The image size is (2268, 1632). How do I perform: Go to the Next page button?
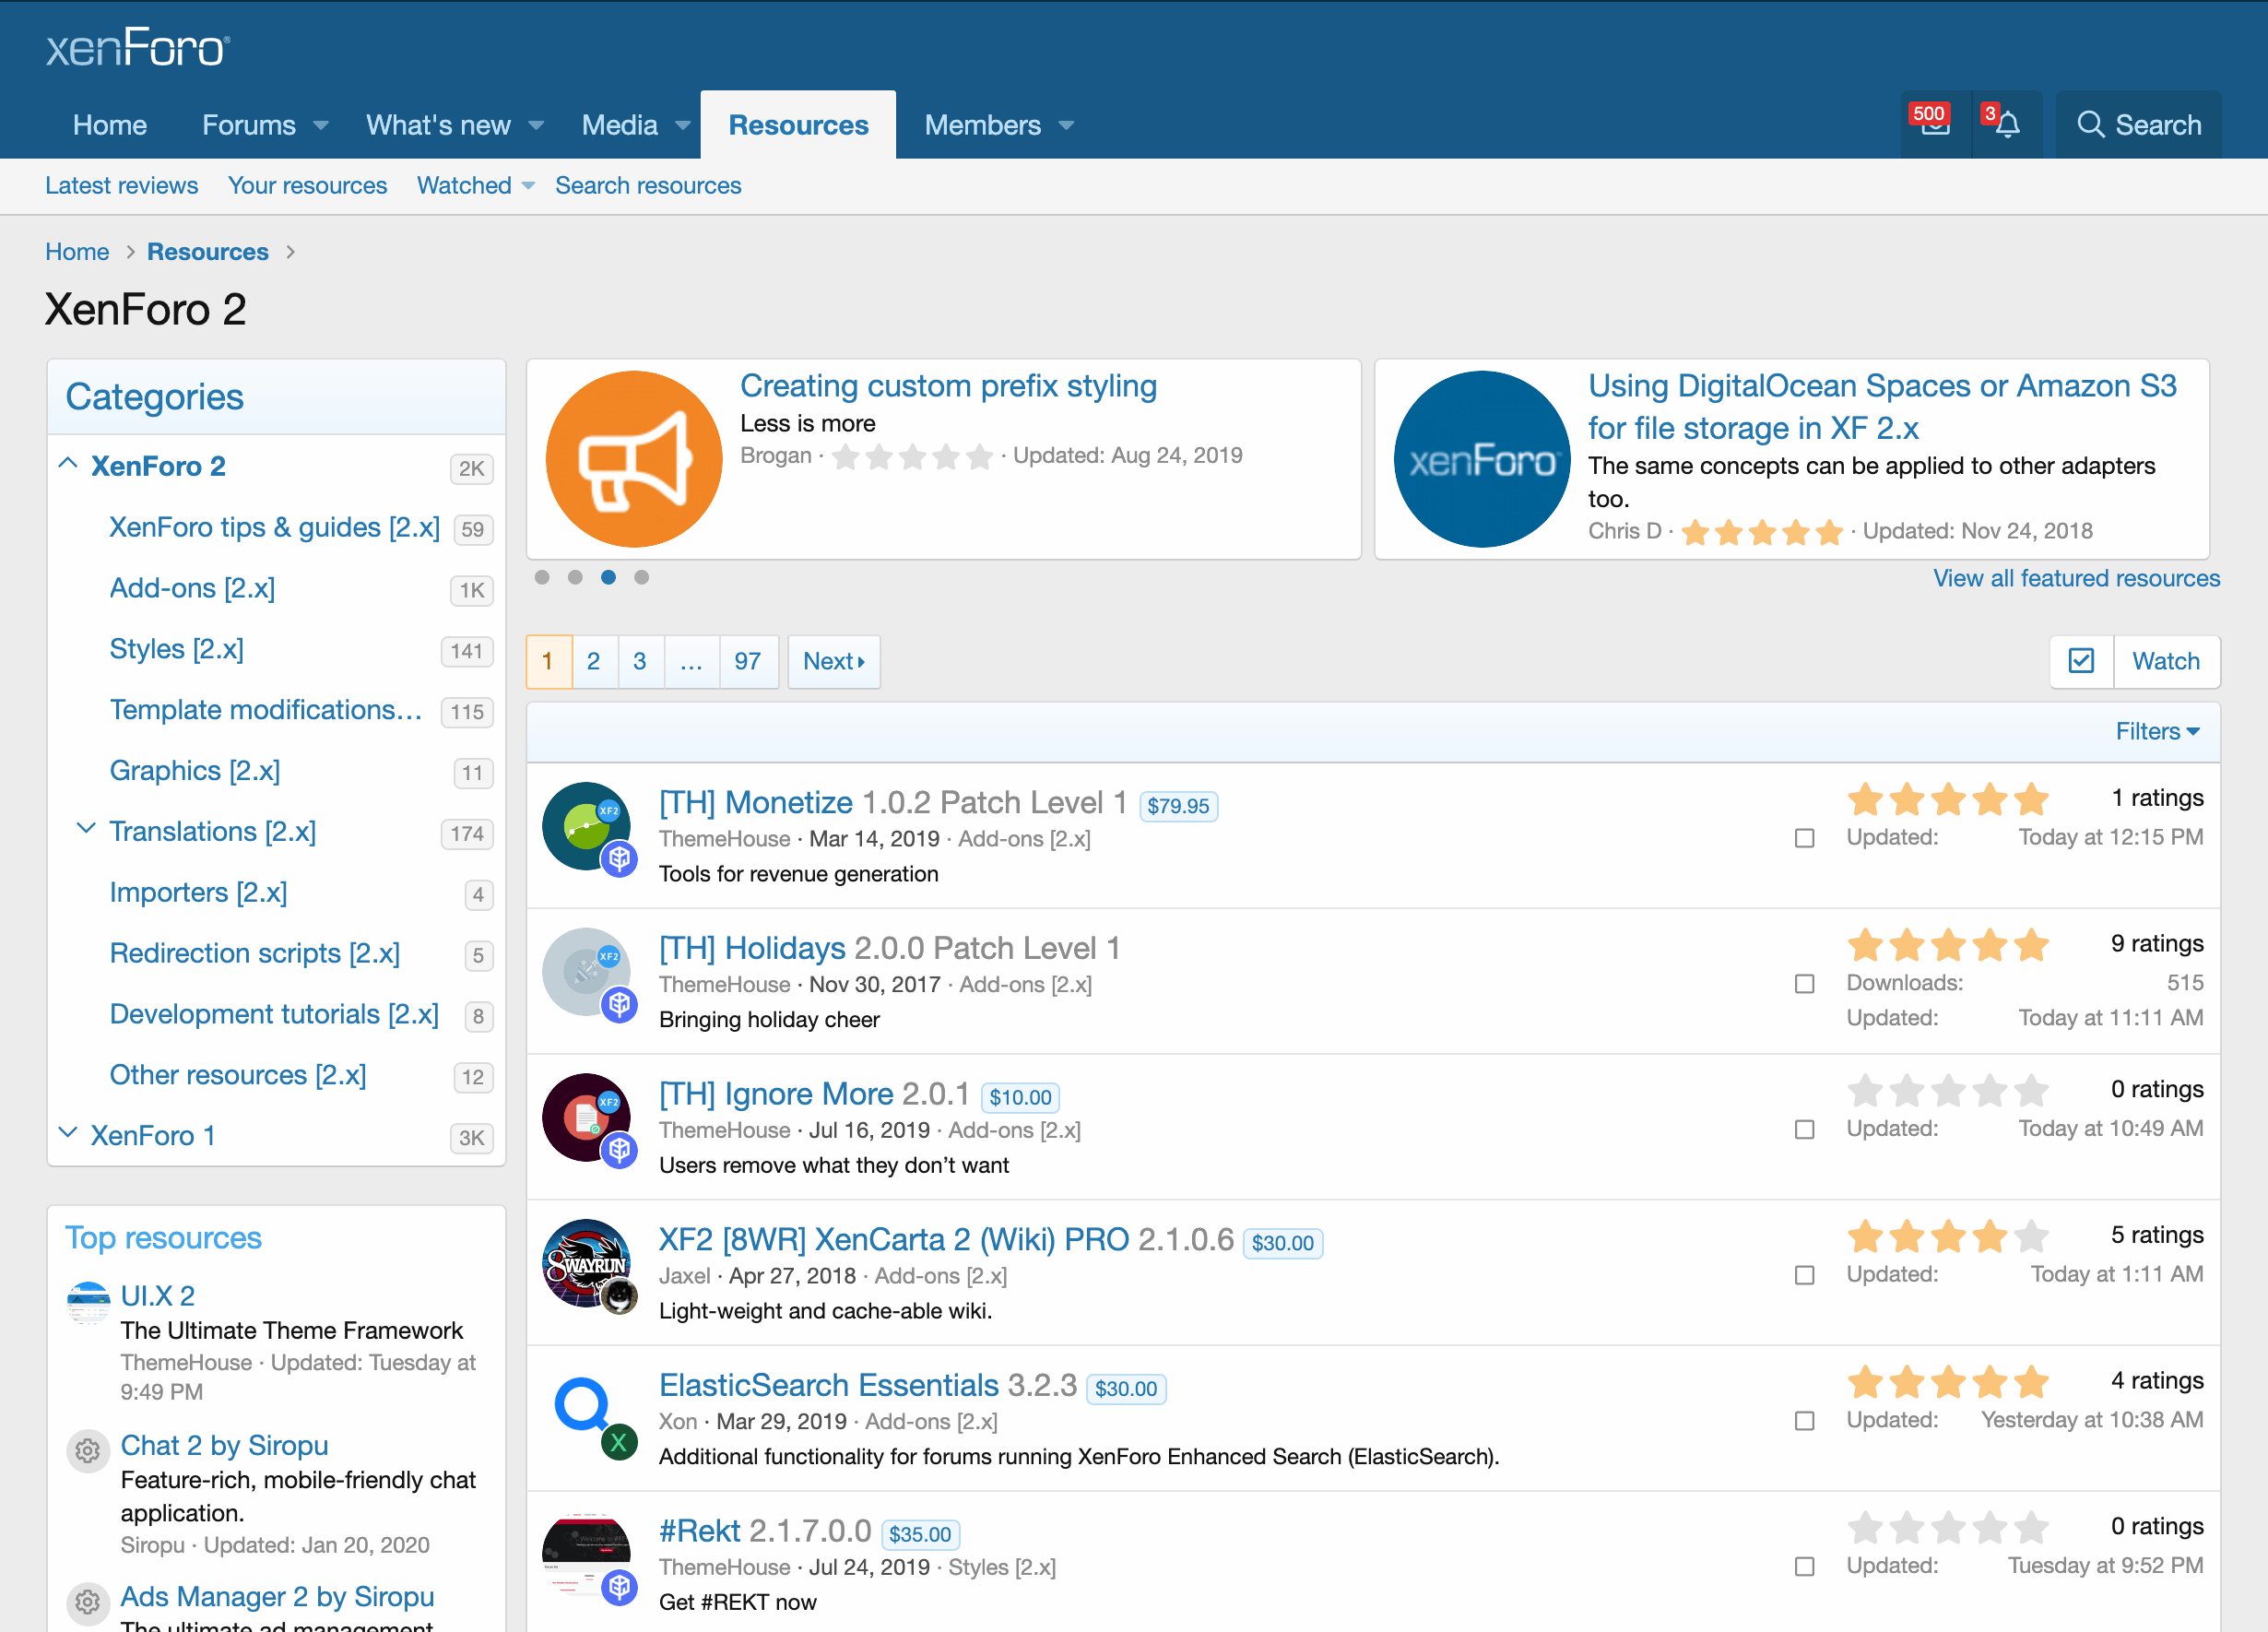tap(833, 661)
